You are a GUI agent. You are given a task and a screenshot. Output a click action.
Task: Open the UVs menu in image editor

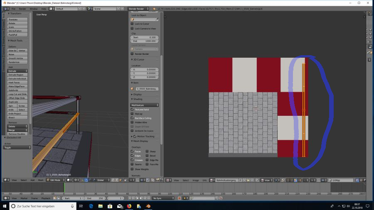click(204, 180)
